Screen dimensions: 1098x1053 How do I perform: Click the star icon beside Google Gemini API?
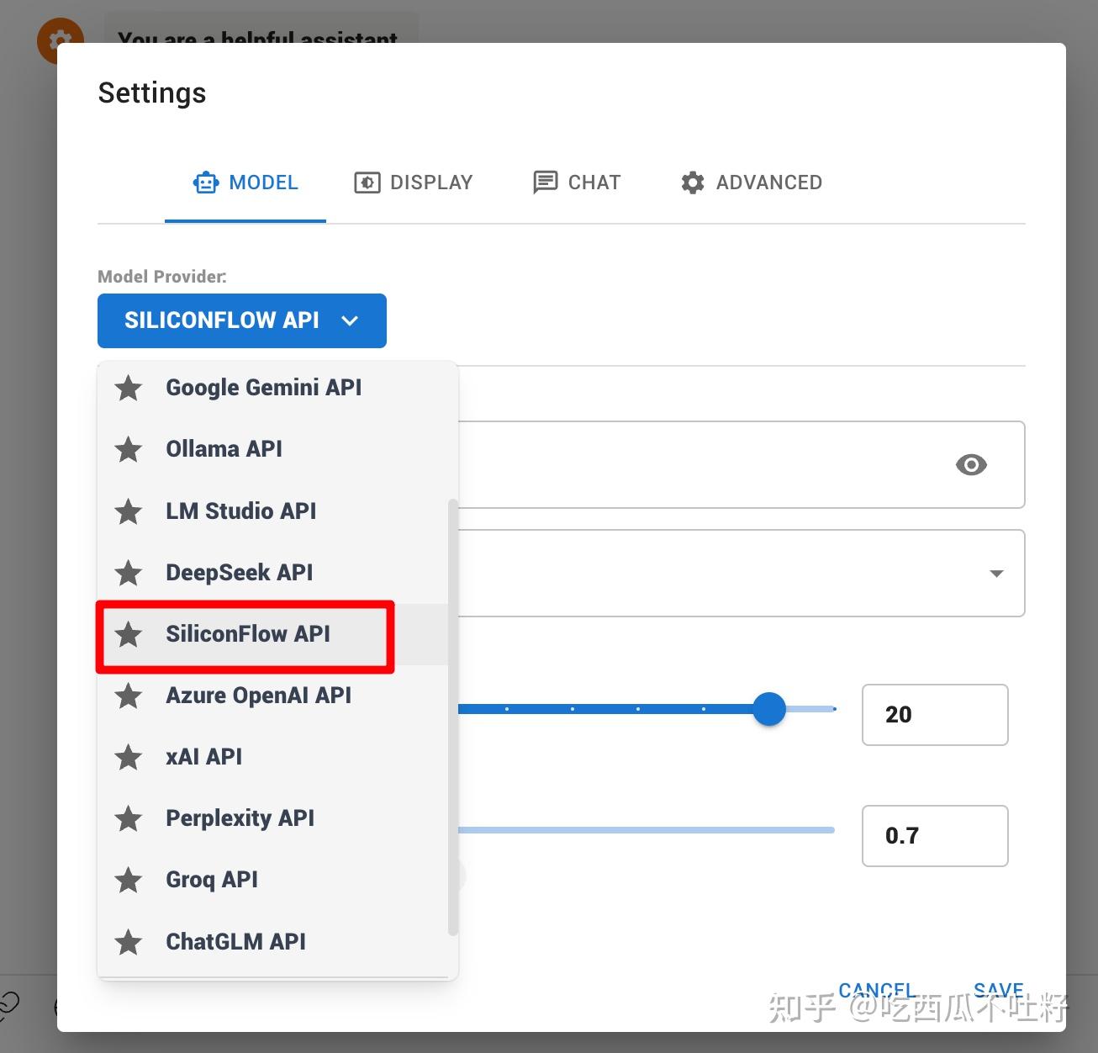129,389
